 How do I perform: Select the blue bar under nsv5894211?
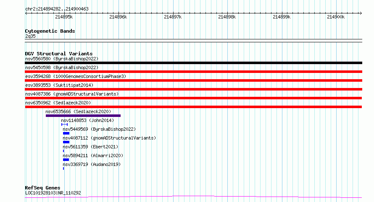(66, 160)
